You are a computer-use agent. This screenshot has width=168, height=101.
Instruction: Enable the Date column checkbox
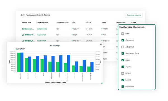point(123,34)
